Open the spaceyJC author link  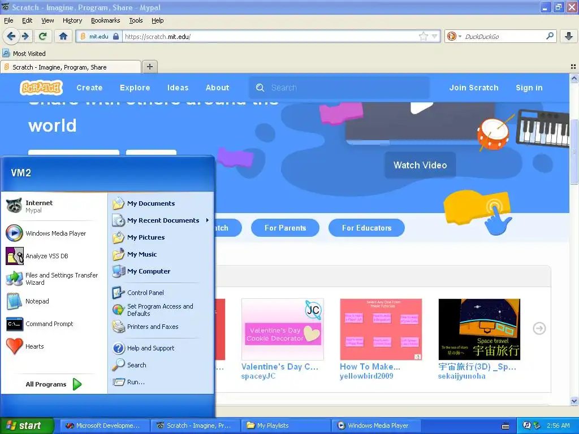coord(258,376)
